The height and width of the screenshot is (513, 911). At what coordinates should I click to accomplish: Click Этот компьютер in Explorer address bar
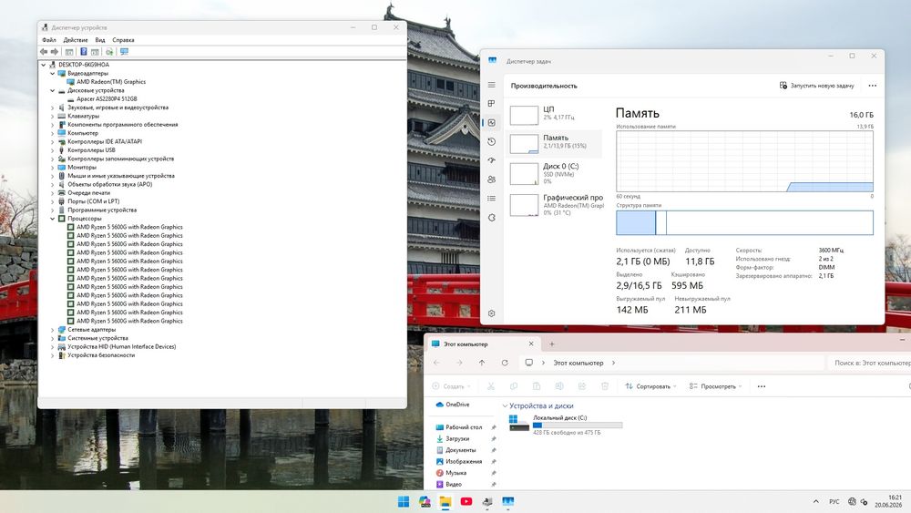pos(578,363)
